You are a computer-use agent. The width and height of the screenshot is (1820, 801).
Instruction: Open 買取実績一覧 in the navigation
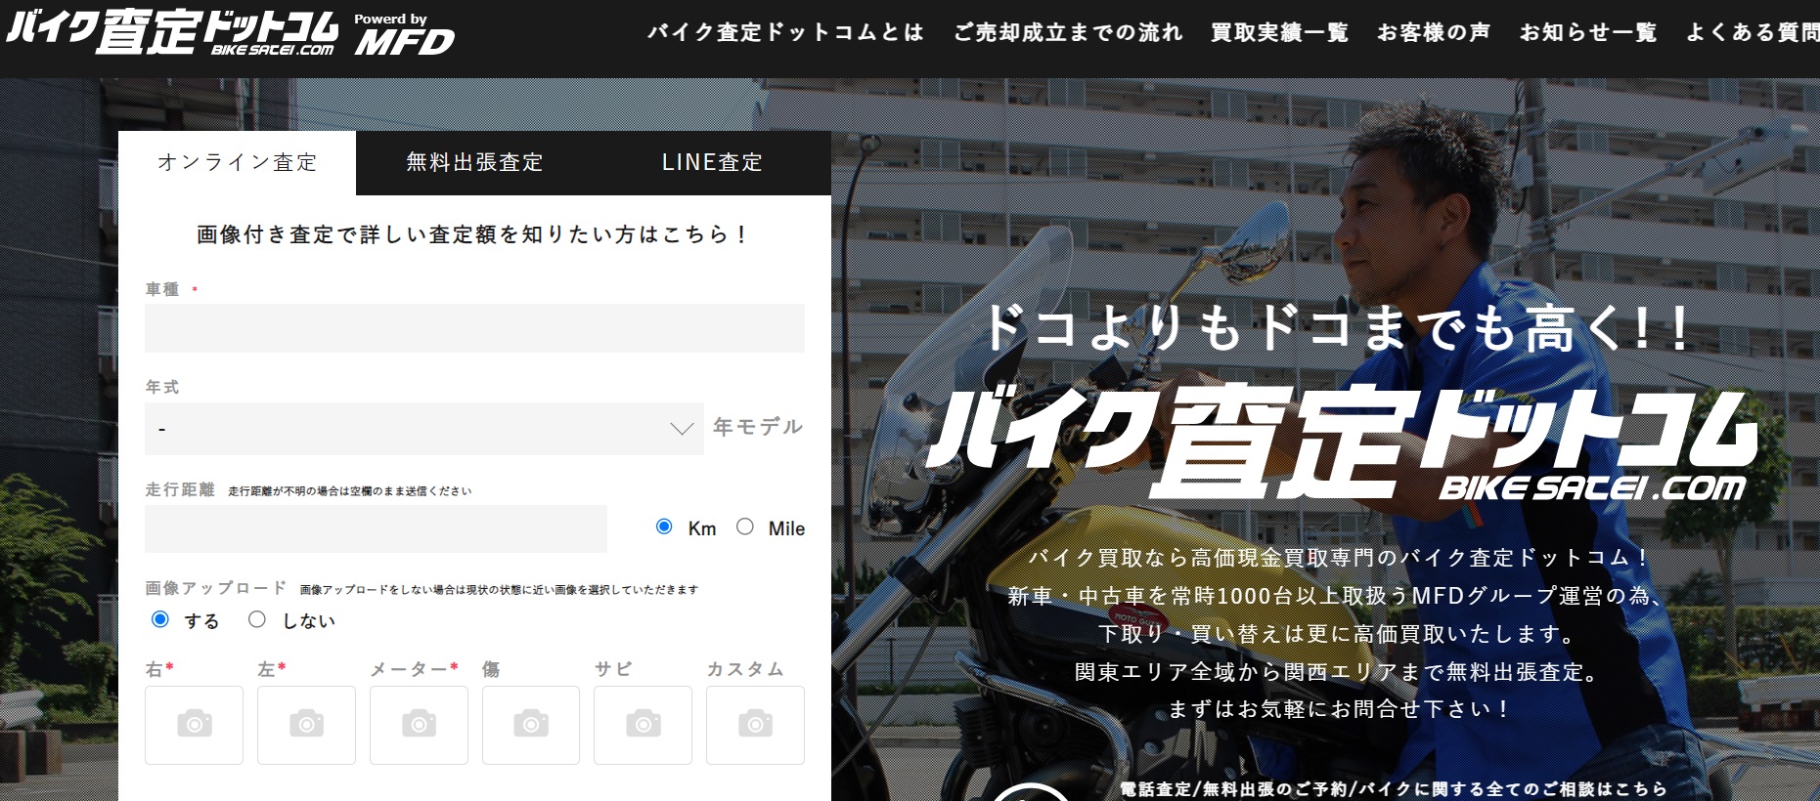pos(1279,32)
